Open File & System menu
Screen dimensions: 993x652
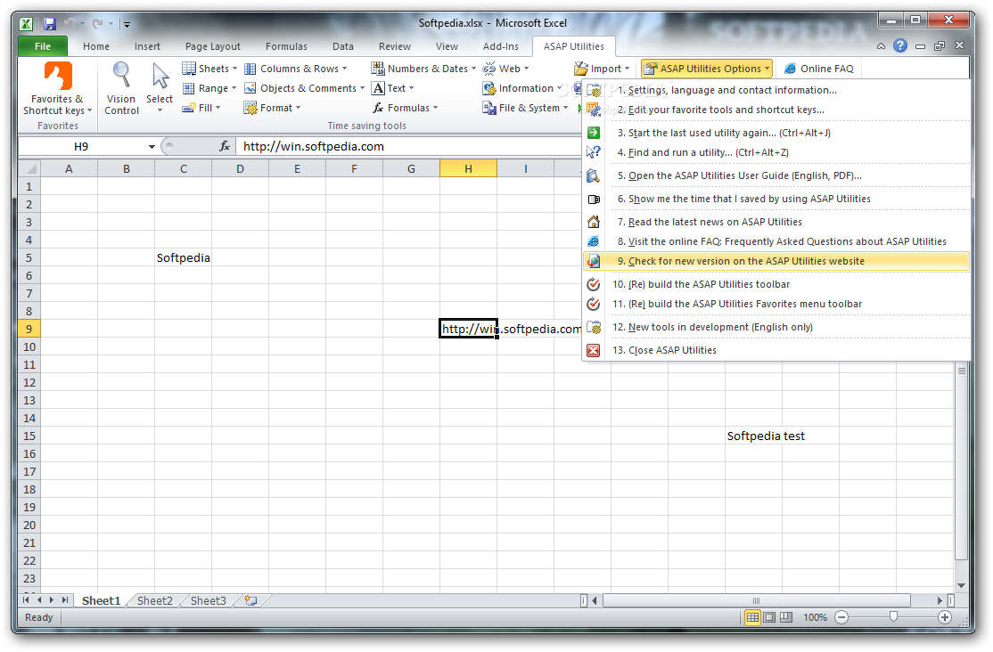(x=525, y=108)
